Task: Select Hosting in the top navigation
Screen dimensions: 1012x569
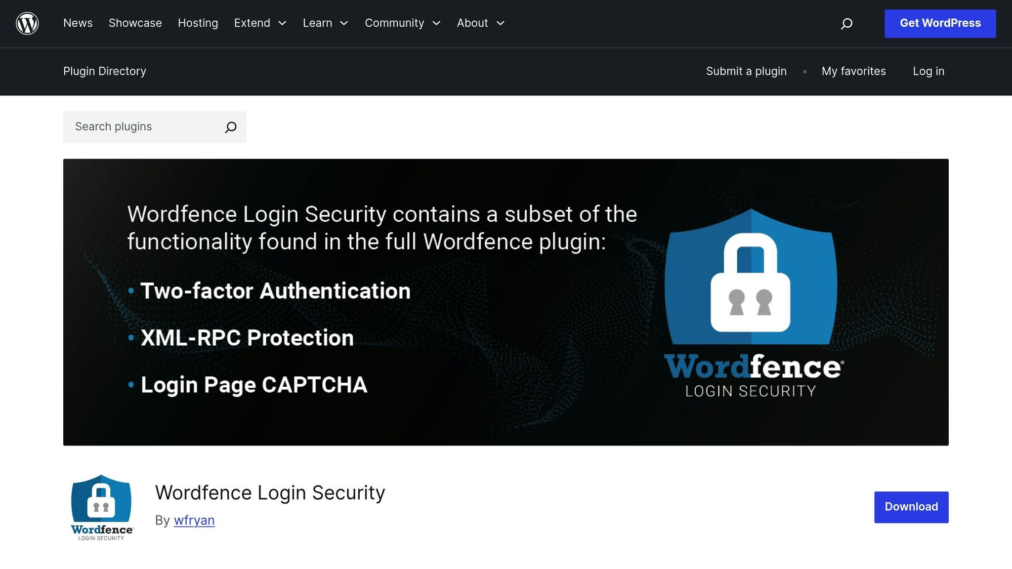Action: click(198, 23)
